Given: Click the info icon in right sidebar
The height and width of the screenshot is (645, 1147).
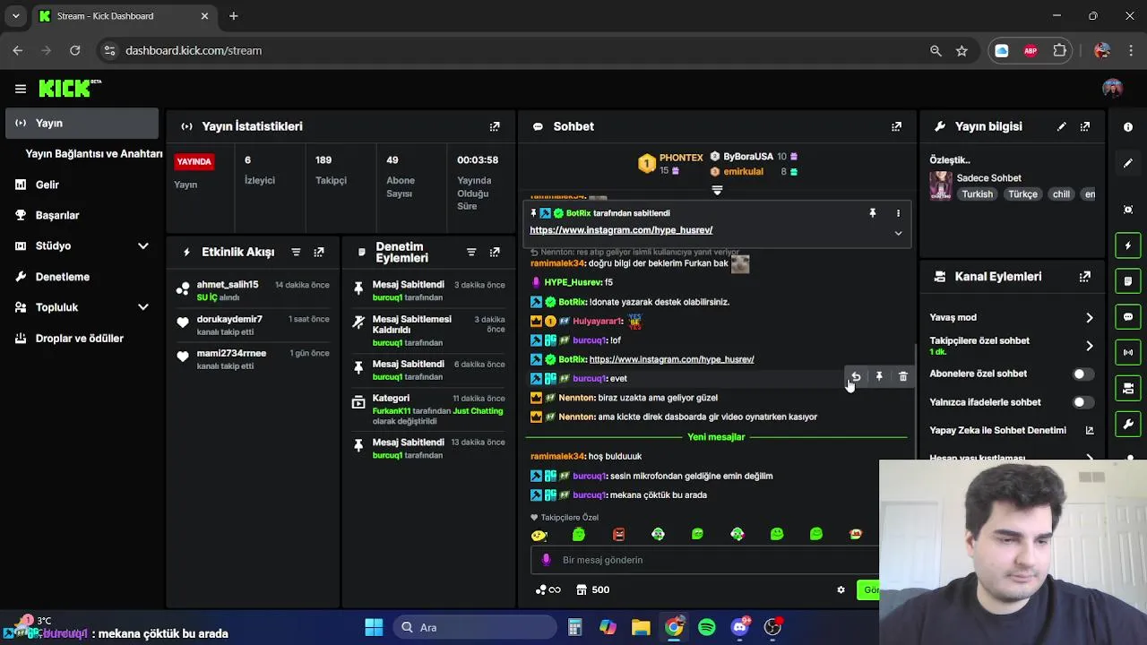Looking at the screenshot, I should (1128, 127).
